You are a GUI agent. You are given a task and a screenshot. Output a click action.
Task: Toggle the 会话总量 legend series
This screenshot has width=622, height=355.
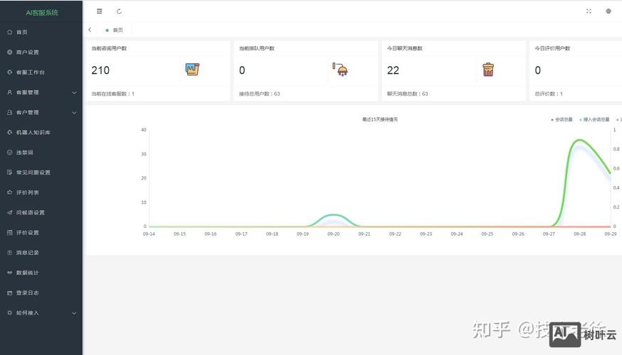coord(562,119)
